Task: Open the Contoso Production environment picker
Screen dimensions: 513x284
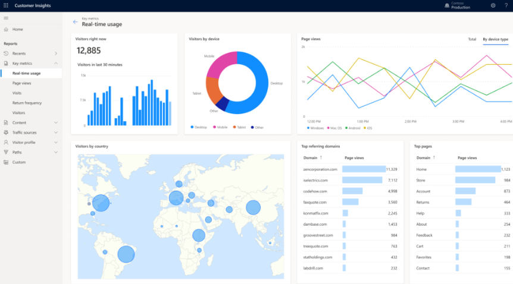Action: pos(457,5)
